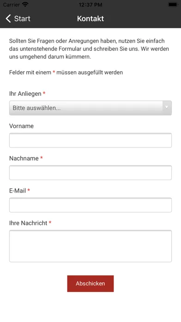Screen dimensions: 181x322
Task: Focus the Vorname text field
Action: click(90, 140)
